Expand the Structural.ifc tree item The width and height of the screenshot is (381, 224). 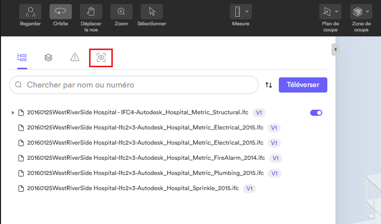point(13,113)
